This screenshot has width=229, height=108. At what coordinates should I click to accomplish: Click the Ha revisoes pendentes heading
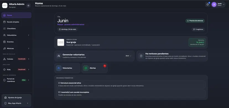pos(157,54)
